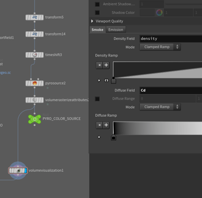This screenshot has width=202, height=198.
Task: Select the Diffuse Ramp black handle
Action: click(x=114, y=137)
